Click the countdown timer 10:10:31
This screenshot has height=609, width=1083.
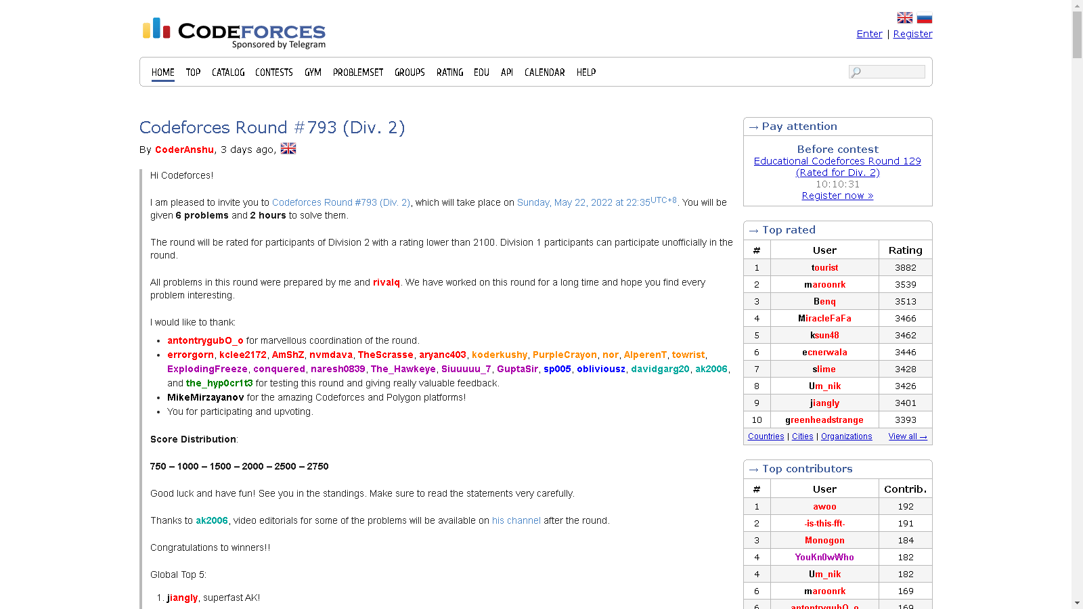coord(837,184)
